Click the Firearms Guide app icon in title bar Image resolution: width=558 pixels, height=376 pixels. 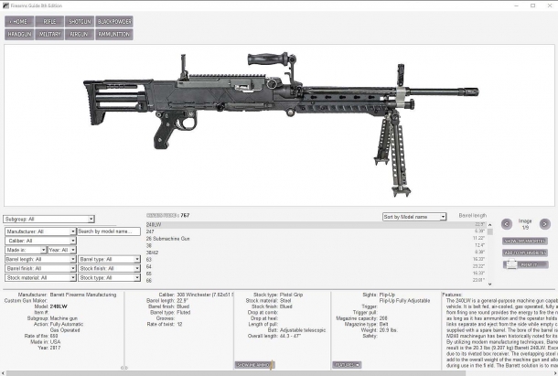point(5,5)
